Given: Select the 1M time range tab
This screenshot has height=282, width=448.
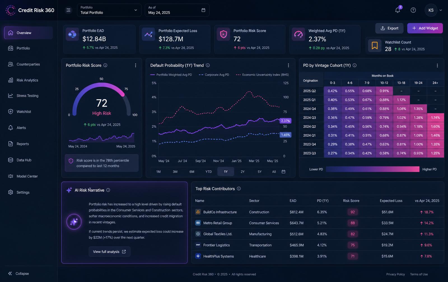Looking at the screenshot, I should pyautogui.click(x=158, y=171).
